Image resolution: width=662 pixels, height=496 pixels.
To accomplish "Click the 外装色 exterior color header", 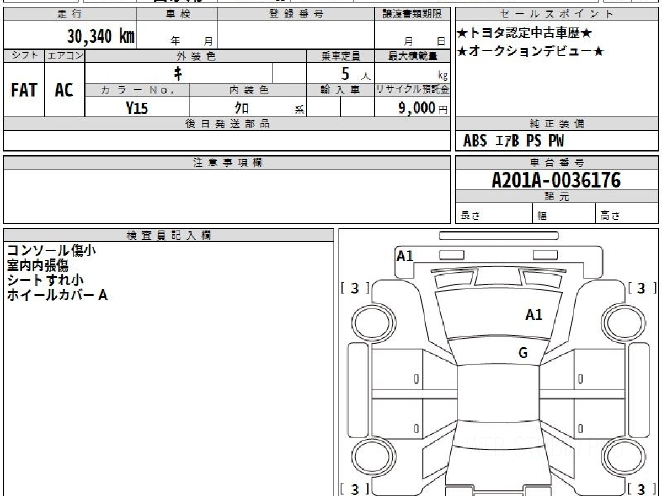I will (x=195, y=56).
